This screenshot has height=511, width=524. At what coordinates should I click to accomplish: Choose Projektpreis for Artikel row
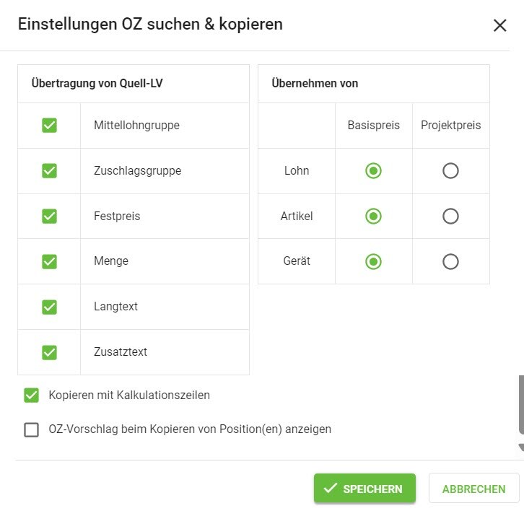[450, 216]
